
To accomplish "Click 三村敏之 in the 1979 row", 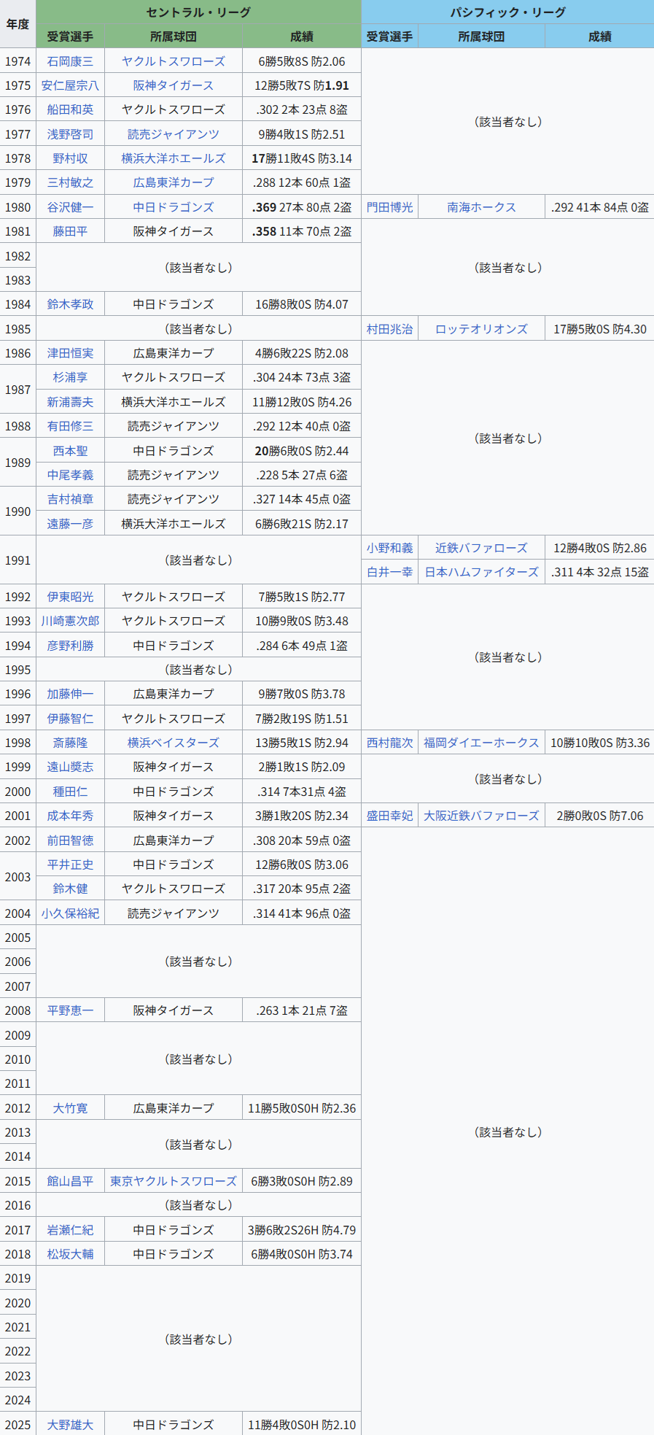I will click(70, 182).
